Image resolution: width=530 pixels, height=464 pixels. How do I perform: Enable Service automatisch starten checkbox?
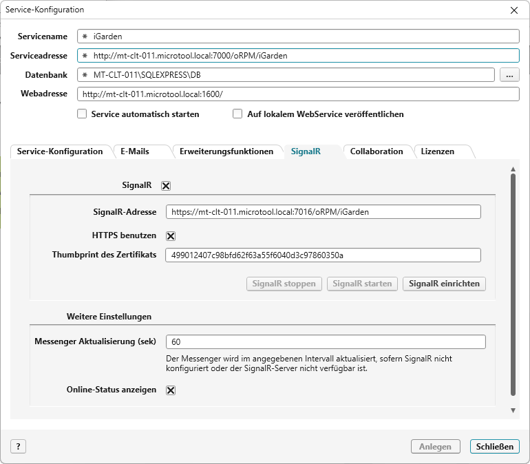[82, 114]
